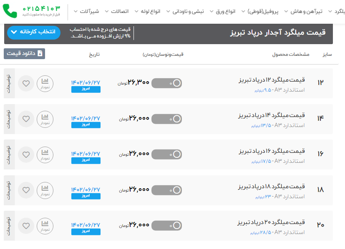Click the chart icon for size 12 rebar
This screenshot has width=345, height=249.
click(x=45, y=83)
